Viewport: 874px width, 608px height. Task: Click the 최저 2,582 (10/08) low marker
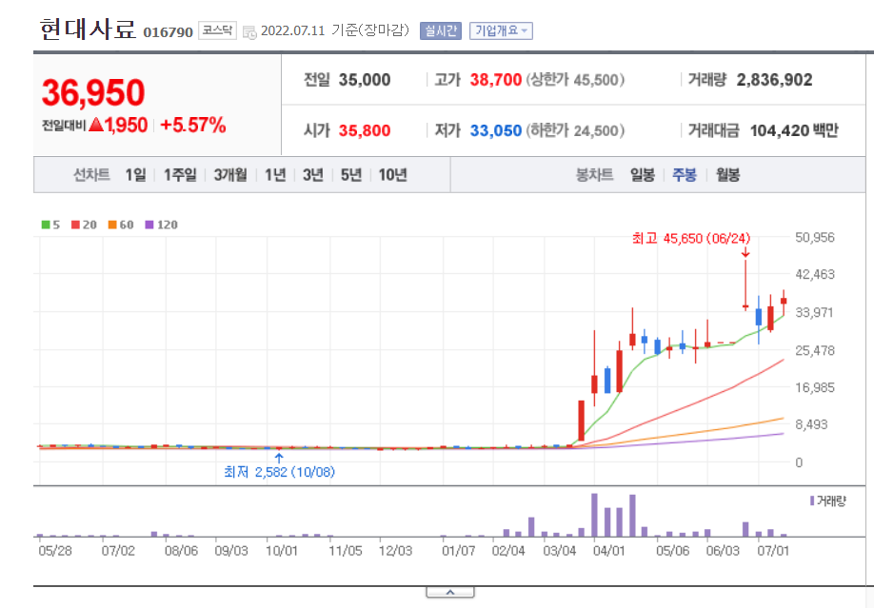coord(279,472)
